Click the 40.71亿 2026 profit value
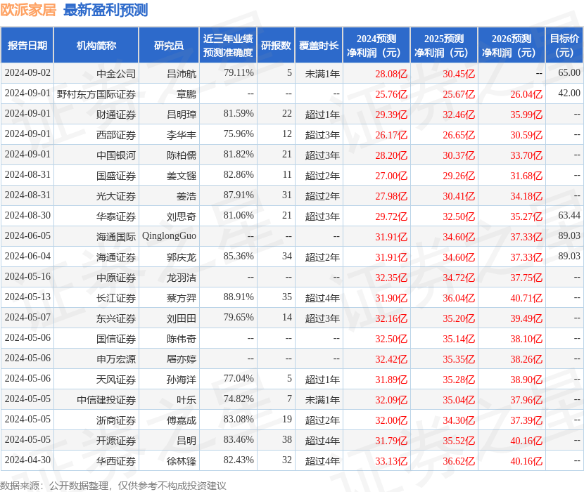 pos(526,298)
